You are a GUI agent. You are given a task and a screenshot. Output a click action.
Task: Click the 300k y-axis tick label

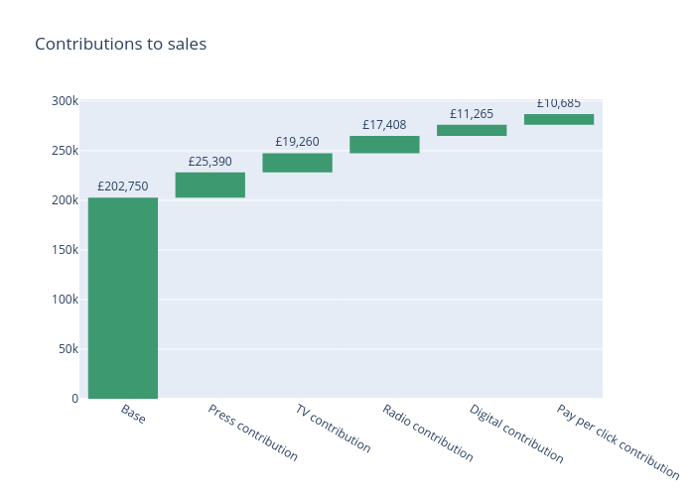click(66, 101)
